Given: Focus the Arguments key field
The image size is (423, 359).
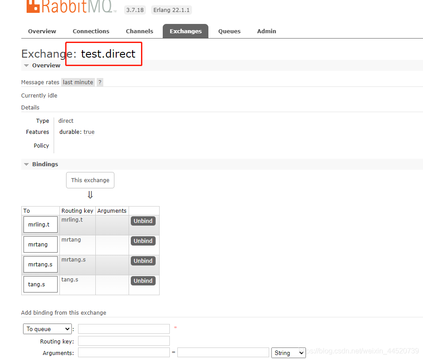Looking at the screenshot, I should [x=124, y=352].
